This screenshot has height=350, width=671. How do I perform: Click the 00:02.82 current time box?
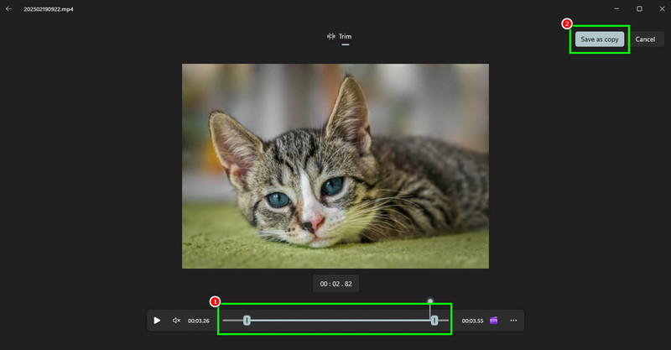(336, 284)
